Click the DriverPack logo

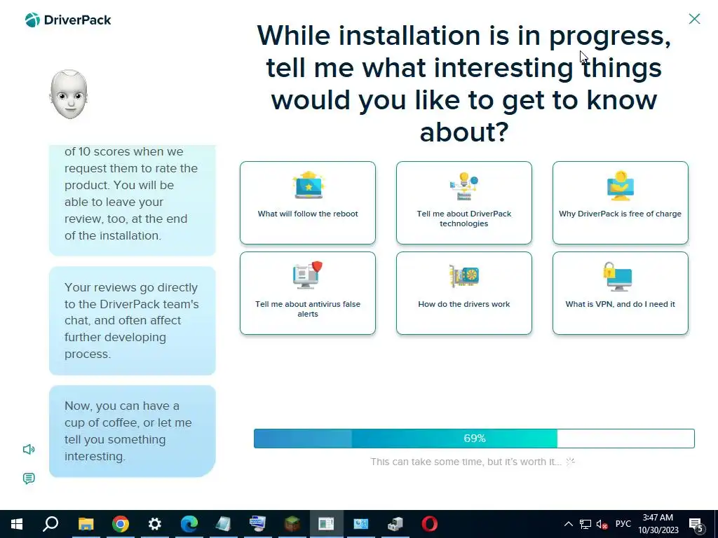point(68,20)
